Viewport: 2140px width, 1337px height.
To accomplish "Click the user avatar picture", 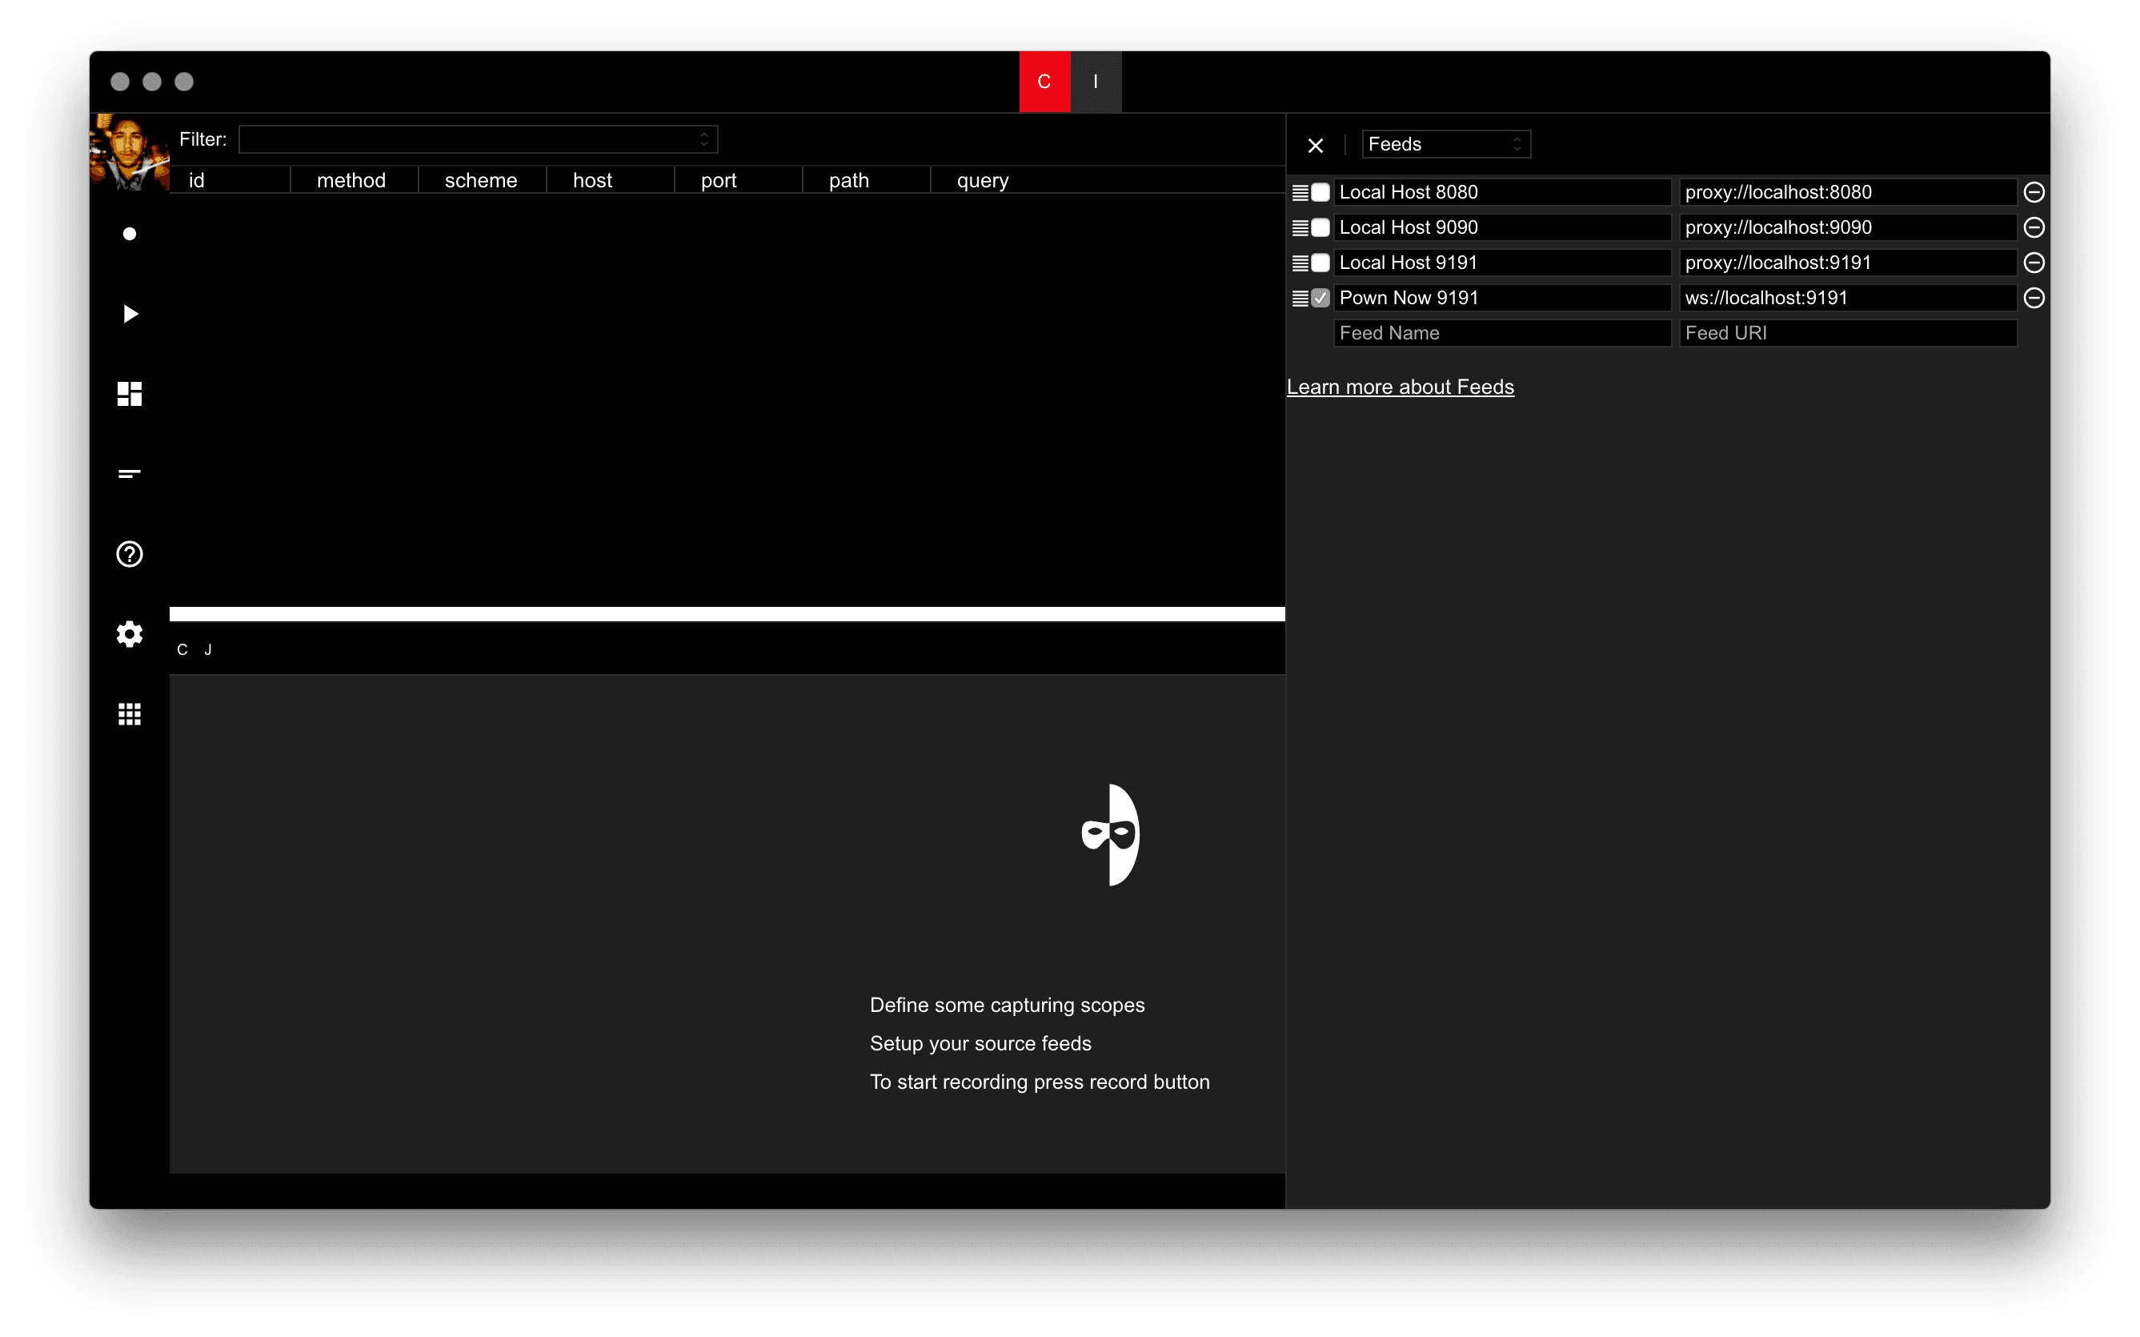I will tap(130, 152).
